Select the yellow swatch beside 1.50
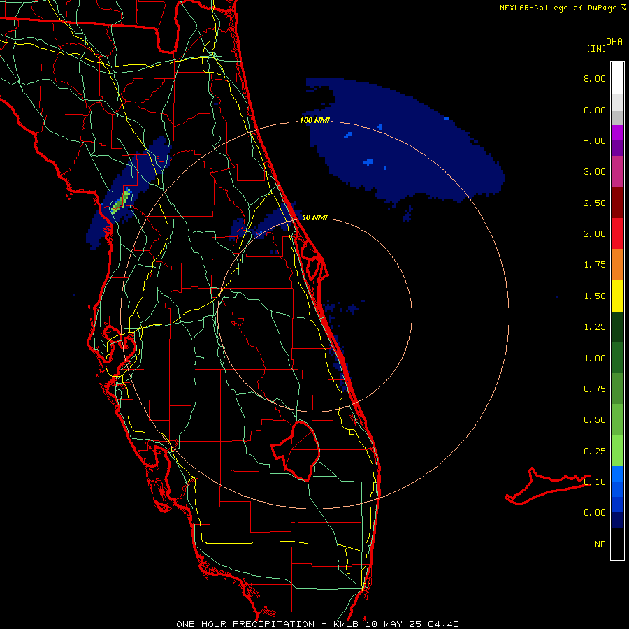The height and width of the screenshot is (629, 629). click(617, 296)
